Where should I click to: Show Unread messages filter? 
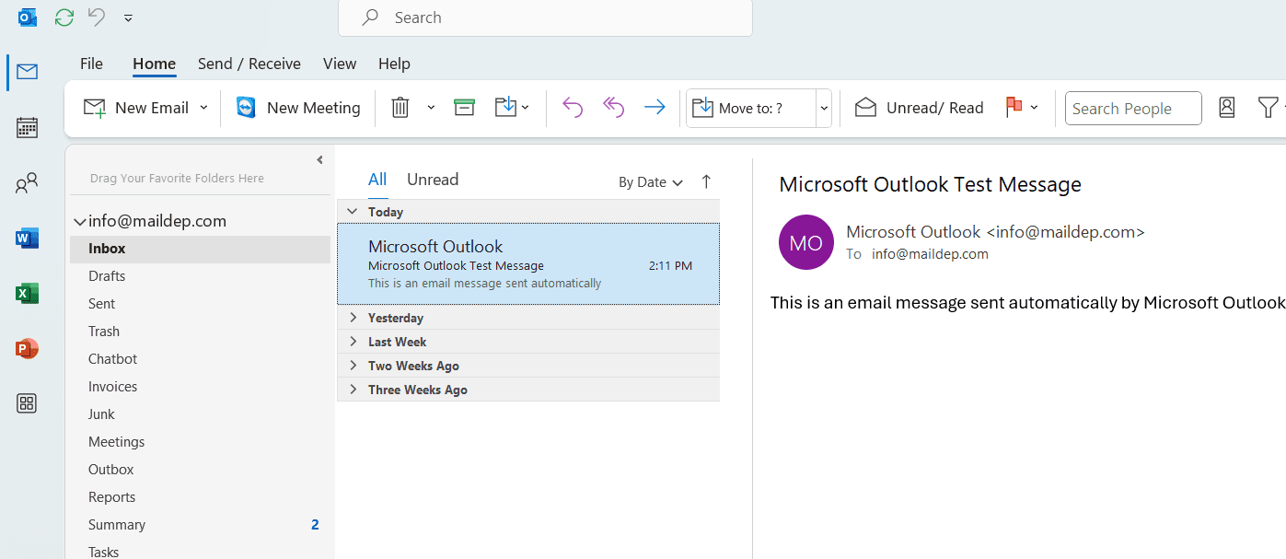433,180
